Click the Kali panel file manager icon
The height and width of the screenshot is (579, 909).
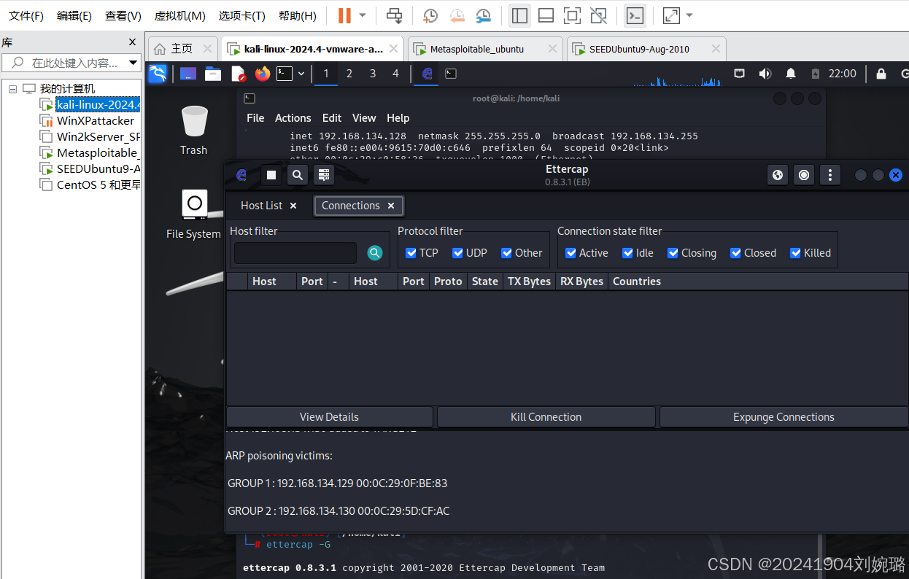click(213, 73)
